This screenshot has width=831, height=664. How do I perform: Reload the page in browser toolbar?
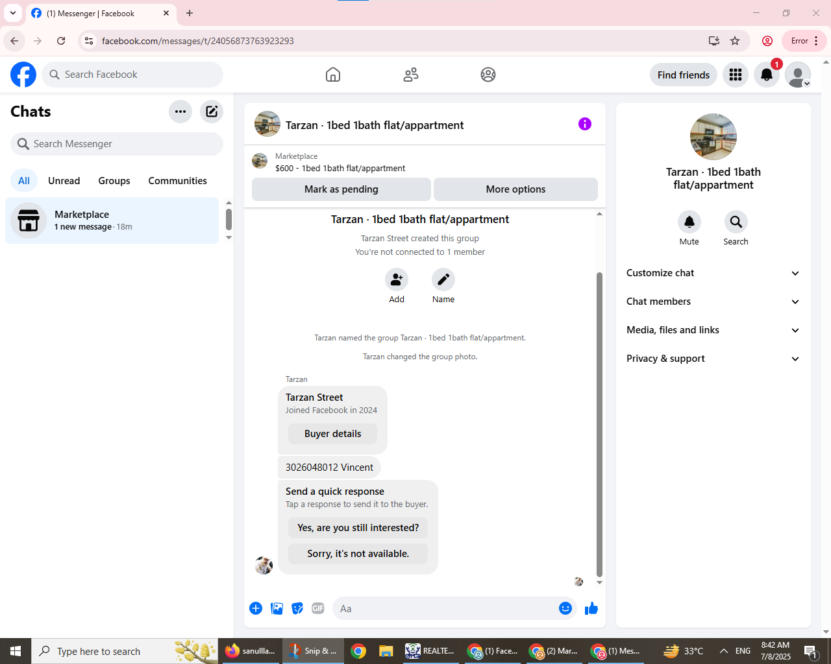pyautogui.click(x=61, y=41)
